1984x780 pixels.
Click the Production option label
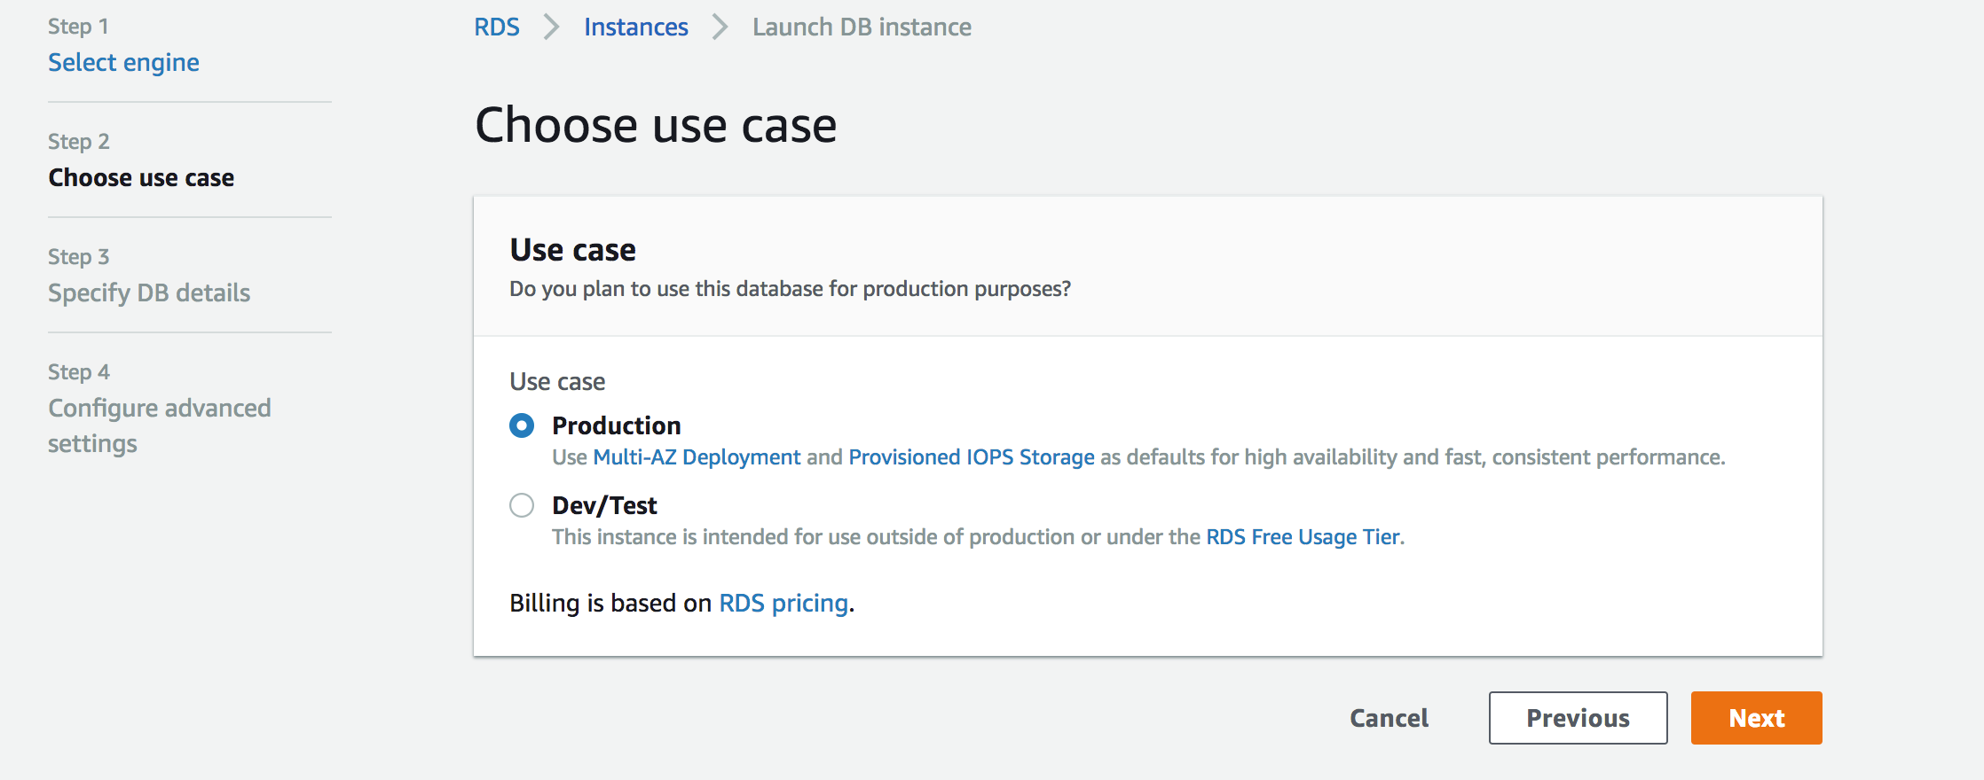click(616, 426)
